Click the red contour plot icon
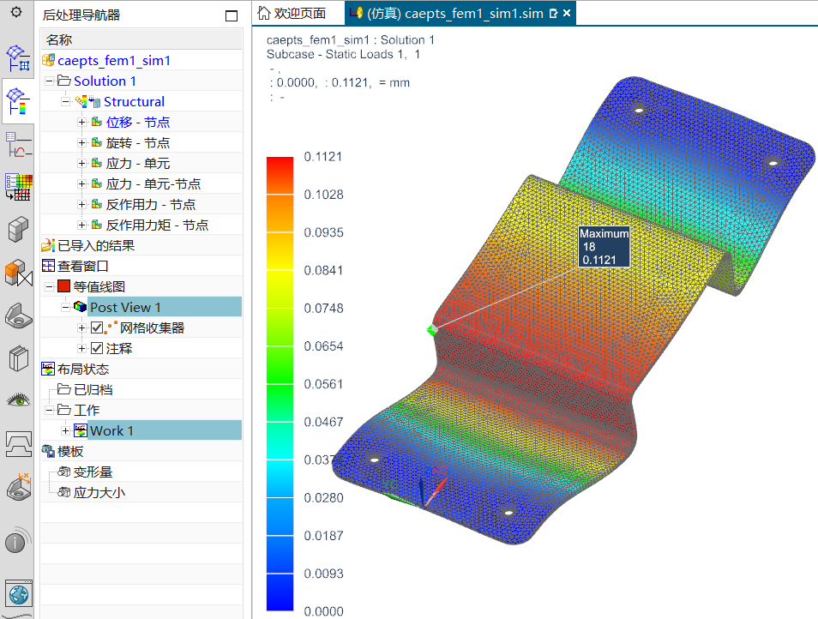The width and height of the screenshot is (818, 619). (63, 286)
